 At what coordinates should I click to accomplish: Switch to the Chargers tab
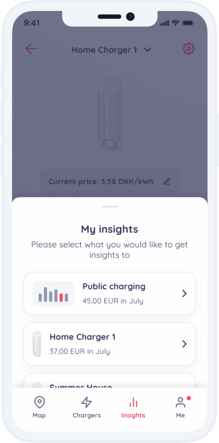point(87,407)
